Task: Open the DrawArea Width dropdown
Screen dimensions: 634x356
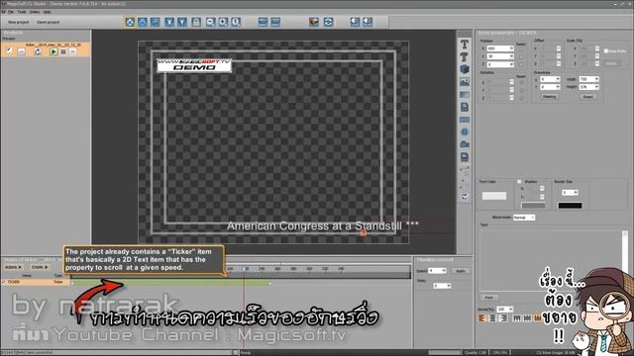Action: click(x=596, y=79)
